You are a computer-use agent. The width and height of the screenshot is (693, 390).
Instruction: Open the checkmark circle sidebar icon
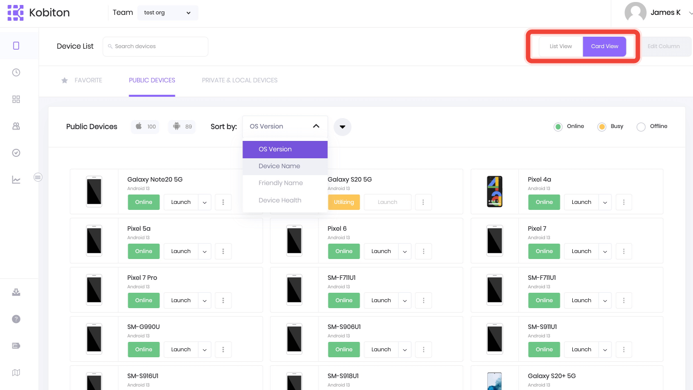(16, 153)
